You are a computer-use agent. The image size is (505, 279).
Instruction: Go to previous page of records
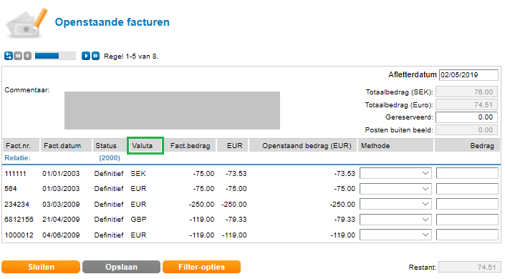coord(27,56)
